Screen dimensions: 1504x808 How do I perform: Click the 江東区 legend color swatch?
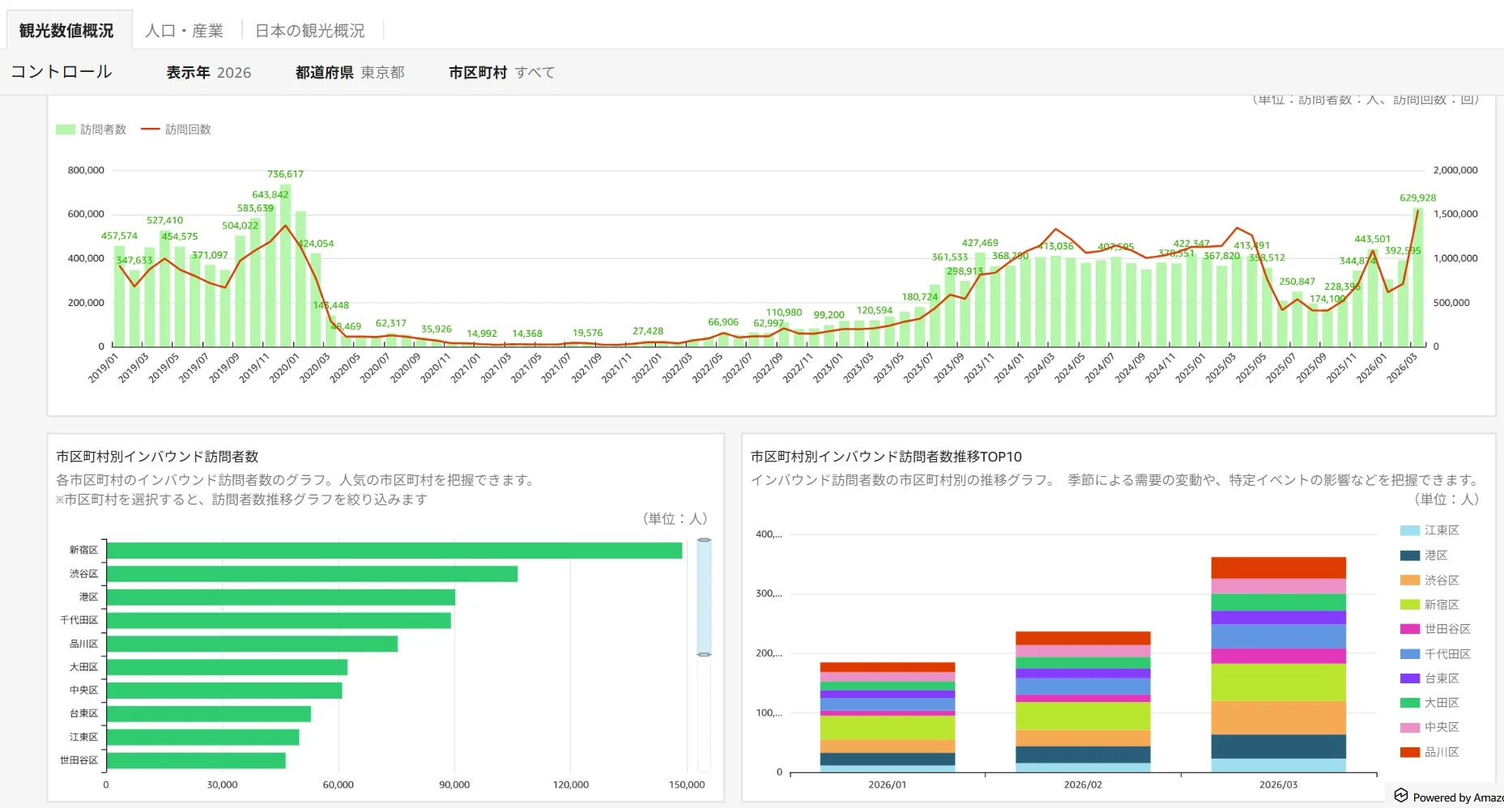coord(1410,530)
